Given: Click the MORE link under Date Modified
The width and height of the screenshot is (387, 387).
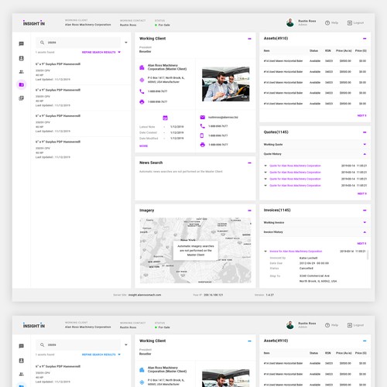Looking at the screenshot, I should (x=143, y=146).
